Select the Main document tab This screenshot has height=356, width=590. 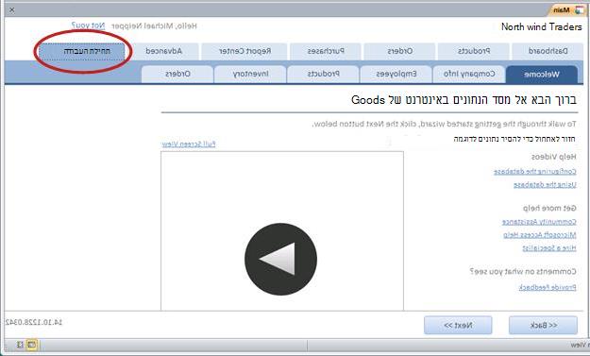click(x=567, y=10)
